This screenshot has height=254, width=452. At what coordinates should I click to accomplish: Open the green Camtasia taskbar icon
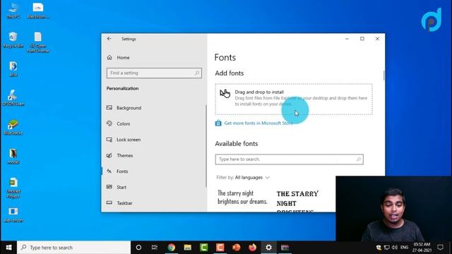[204, 248]
